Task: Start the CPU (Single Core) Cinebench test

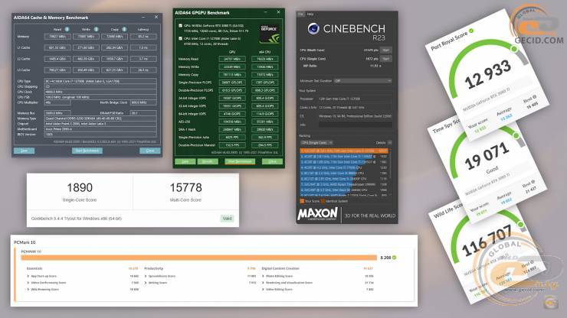Action: (x=386, y=58)
